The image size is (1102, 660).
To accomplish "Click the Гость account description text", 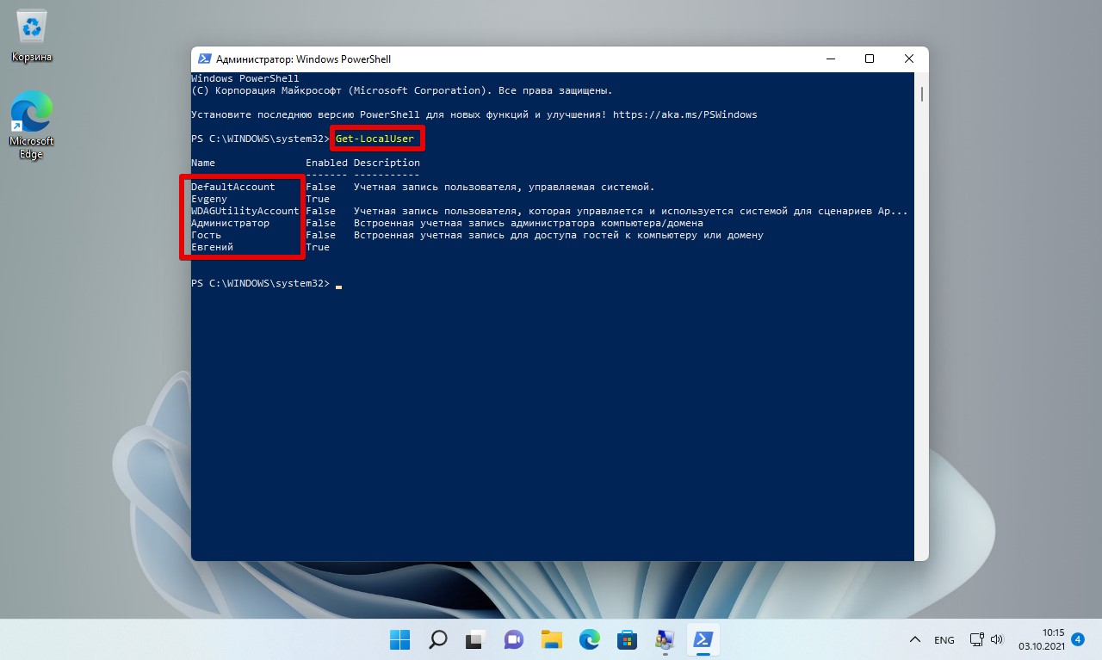I will click(x=559, y=235).
